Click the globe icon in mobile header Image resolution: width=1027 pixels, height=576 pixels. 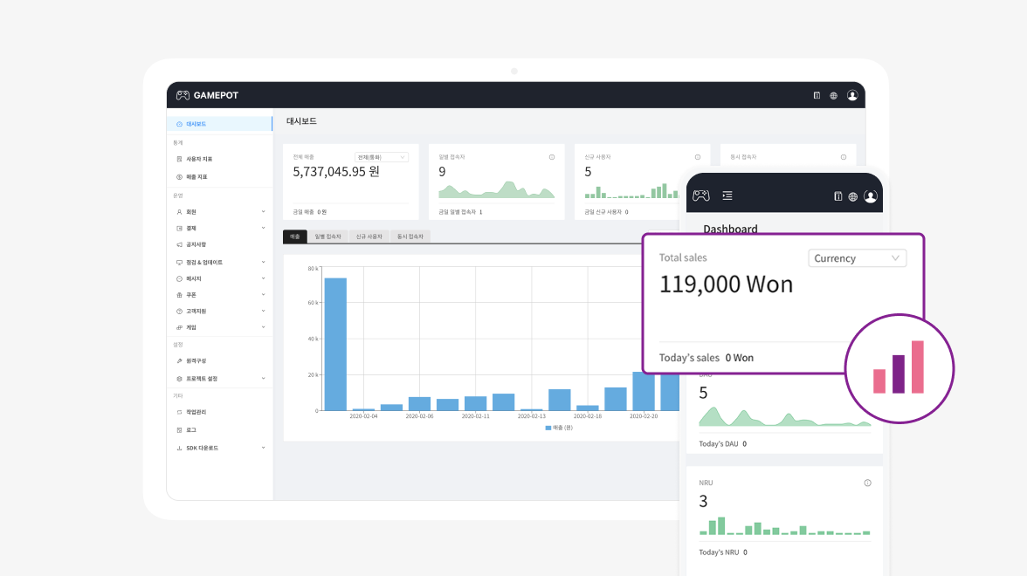tap(852, 196)
